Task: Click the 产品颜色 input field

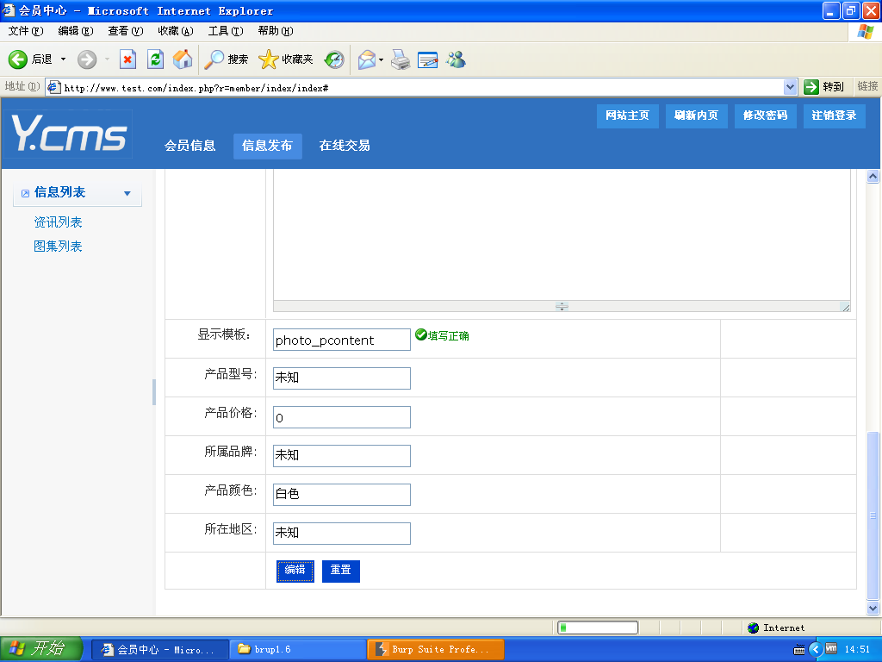Action: pyautogui.click(x=341, y=494)
